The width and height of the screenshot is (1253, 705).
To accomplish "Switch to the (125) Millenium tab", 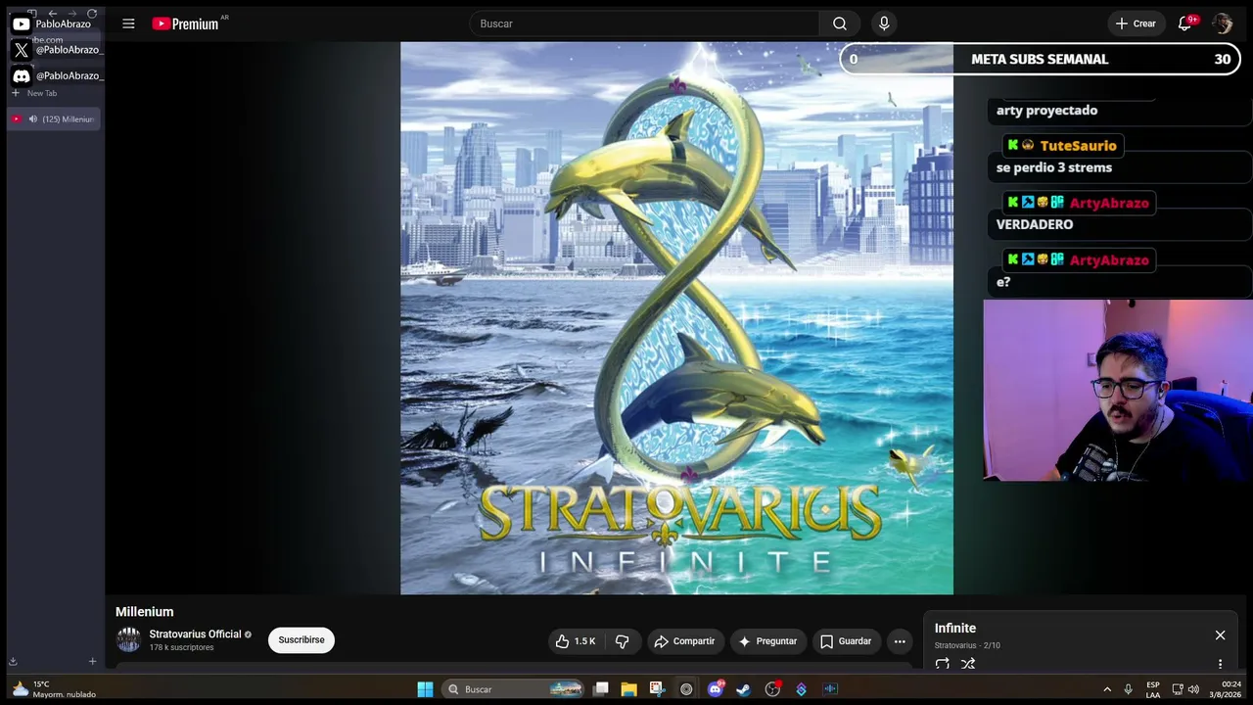I will coord(54,119).
